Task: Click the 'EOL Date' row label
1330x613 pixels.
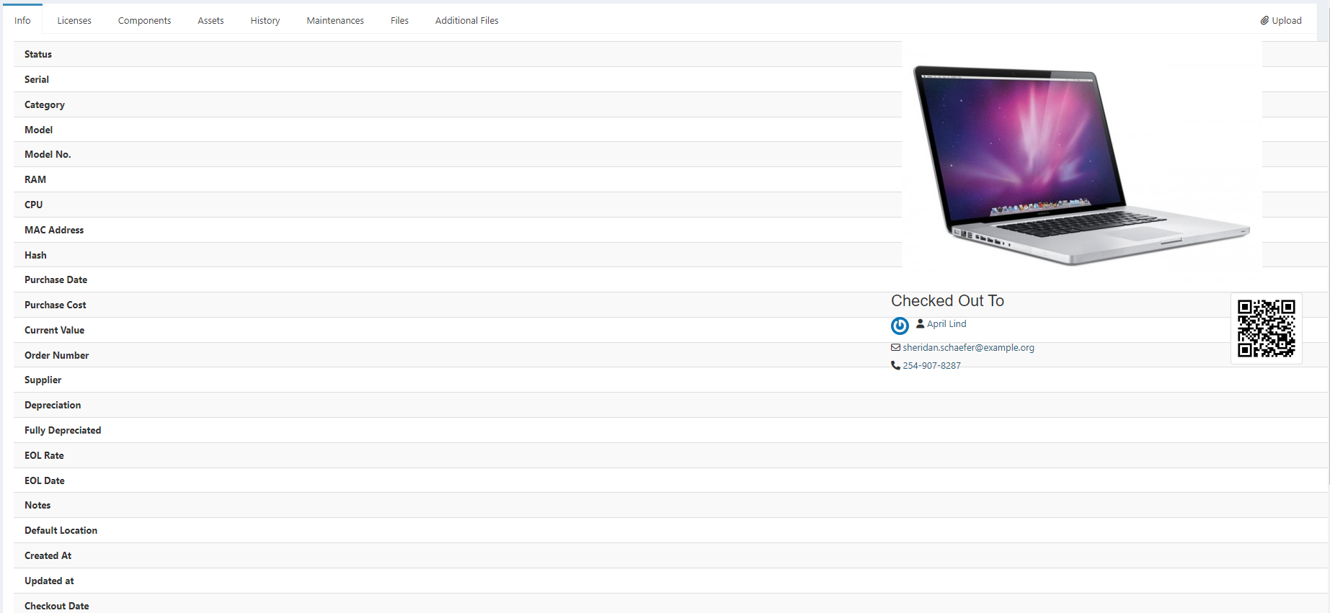Action: click(45, 480)
